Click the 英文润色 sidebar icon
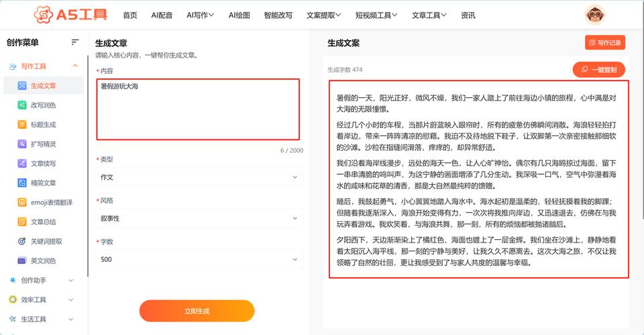This screenshot has width=644, height=335. [x=22, y=261]
